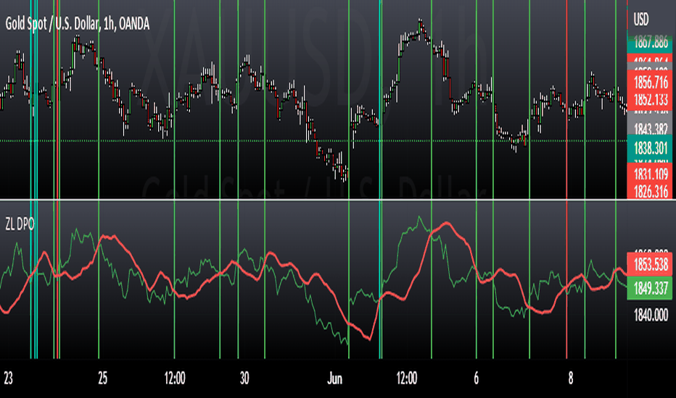This screenshot has width=676, height=398.
Task: Select the '25' date marker on time axis
Action: click(102, 378)
